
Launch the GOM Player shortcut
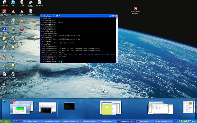(4, 39)
